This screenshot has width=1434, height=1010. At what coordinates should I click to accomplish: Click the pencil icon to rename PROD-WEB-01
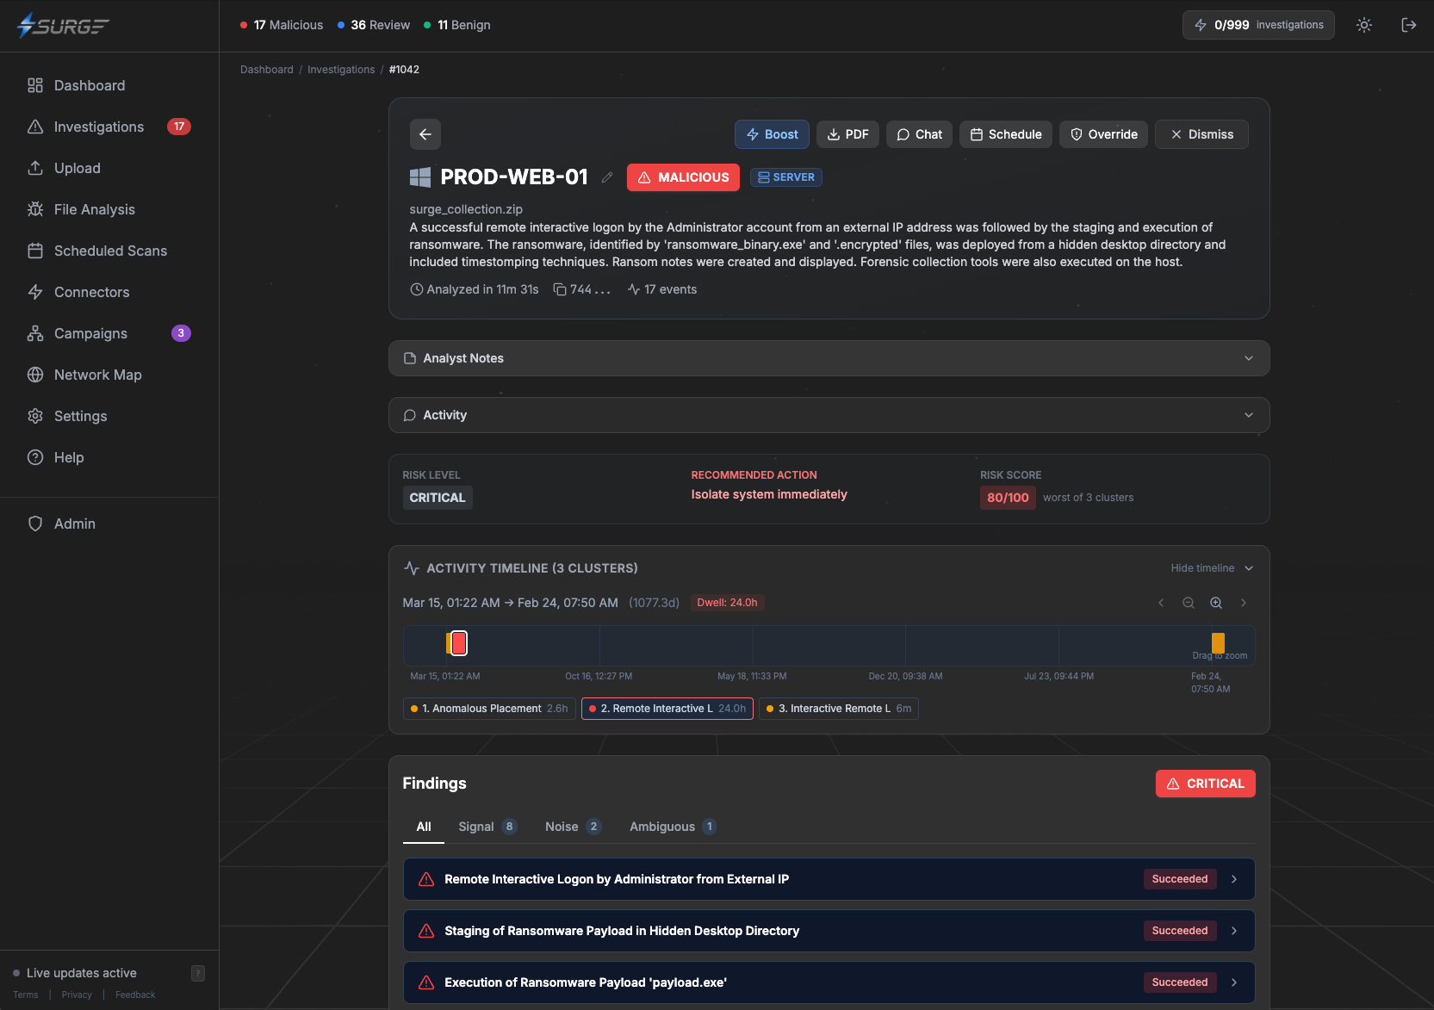[607, 177]
